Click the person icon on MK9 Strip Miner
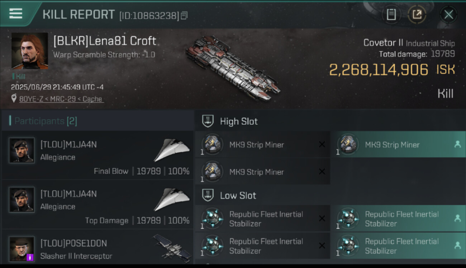Screen dimensions: 466x268 [457, 144]
